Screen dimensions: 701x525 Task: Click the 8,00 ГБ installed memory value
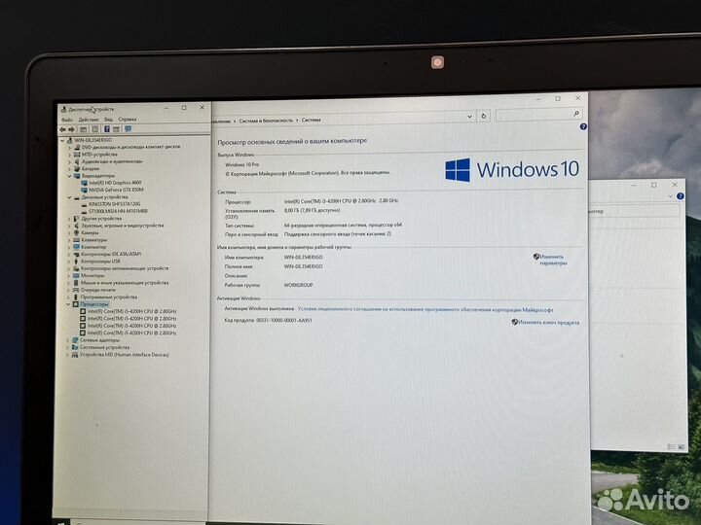tap(313, 210)
